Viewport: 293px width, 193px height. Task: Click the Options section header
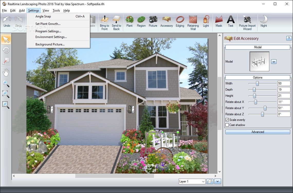click(258, 78)
